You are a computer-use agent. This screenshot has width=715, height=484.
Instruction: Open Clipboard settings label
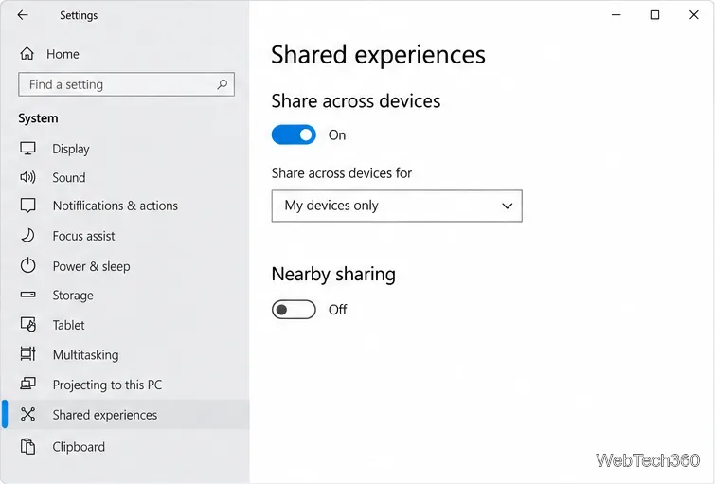click(x=79, y=447)
